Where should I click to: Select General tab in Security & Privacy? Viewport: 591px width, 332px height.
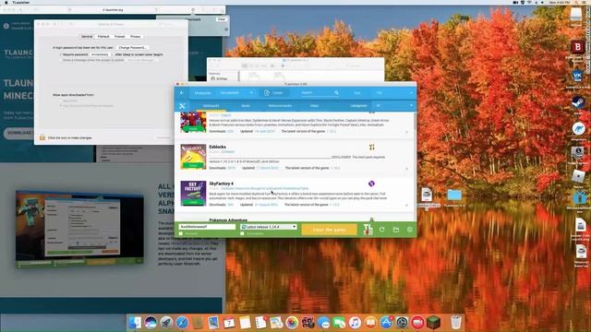[x=87, y=37]
